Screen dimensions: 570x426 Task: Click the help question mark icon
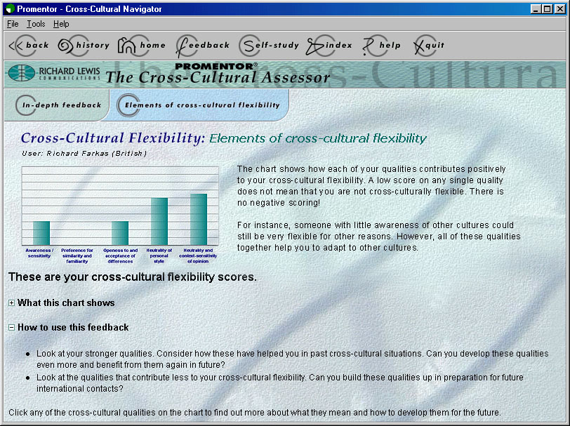[368, 46]
